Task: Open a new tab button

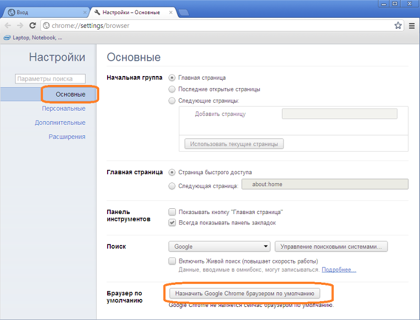Action: (x=184, y=12)
